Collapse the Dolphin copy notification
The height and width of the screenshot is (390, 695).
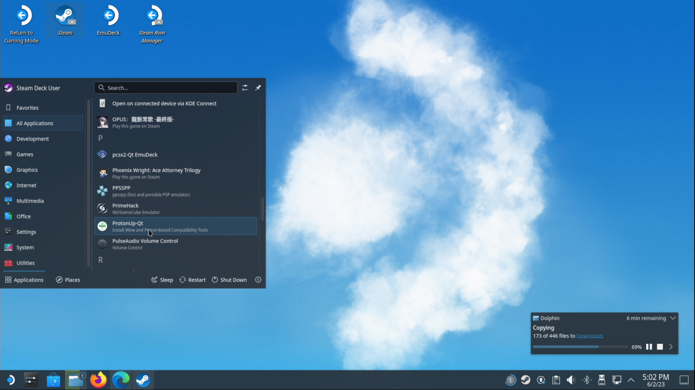point(673,318)
